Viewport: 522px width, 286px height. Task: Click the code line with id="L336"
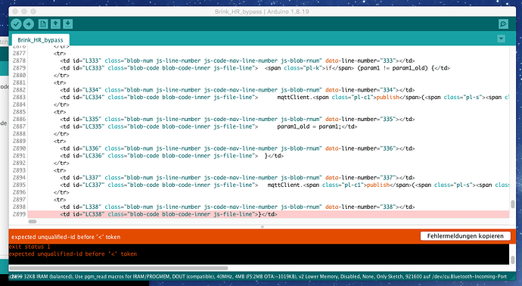pos(238,148)
